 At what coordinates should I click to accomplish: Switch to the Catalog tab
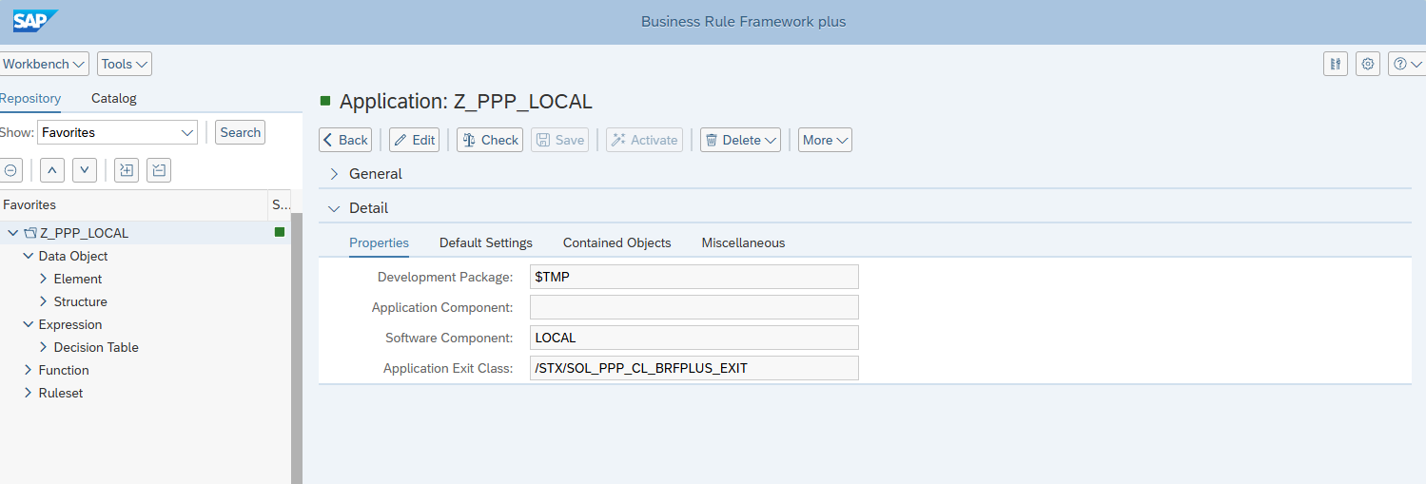click(114, 98)
